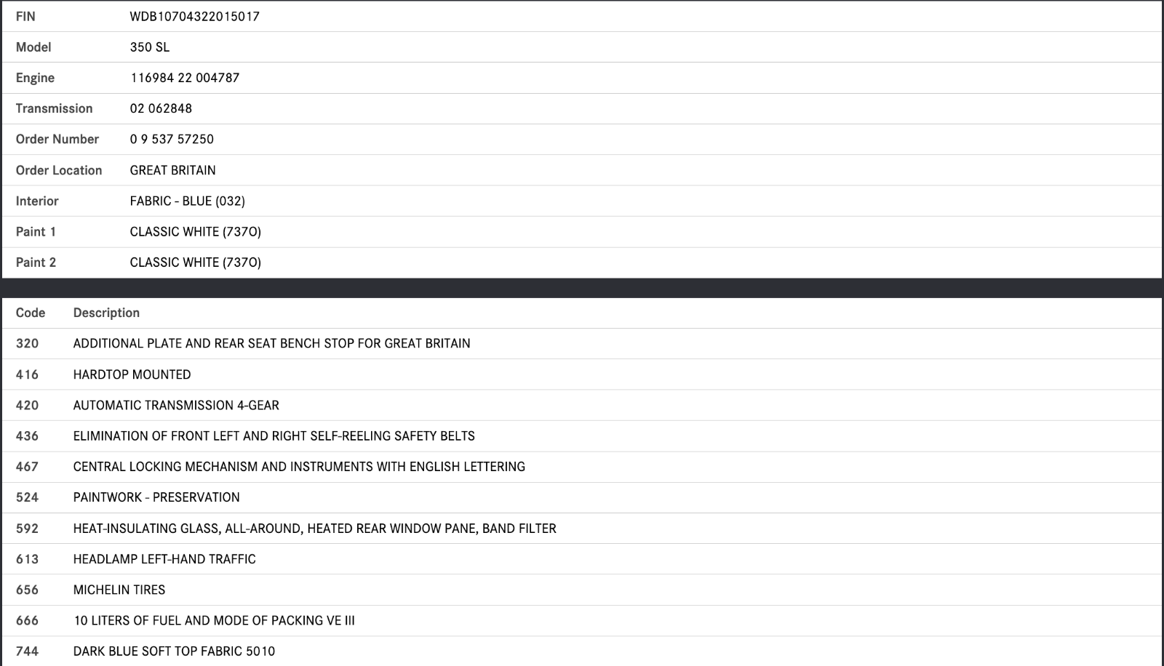The height and width of the screenshot is (666, 1164).
Task: Click the Description column header
Action: (x=106, y=313)
